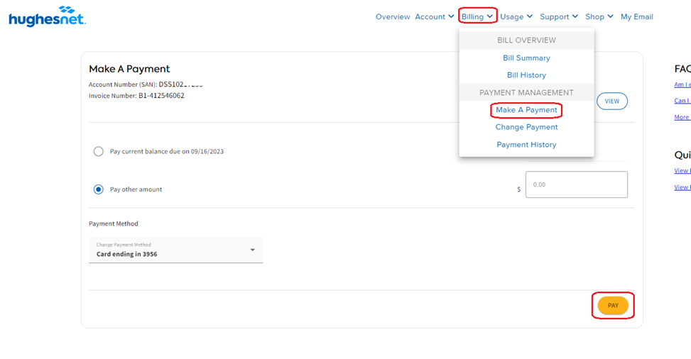Click the VIEW button

tap(611, 101)
